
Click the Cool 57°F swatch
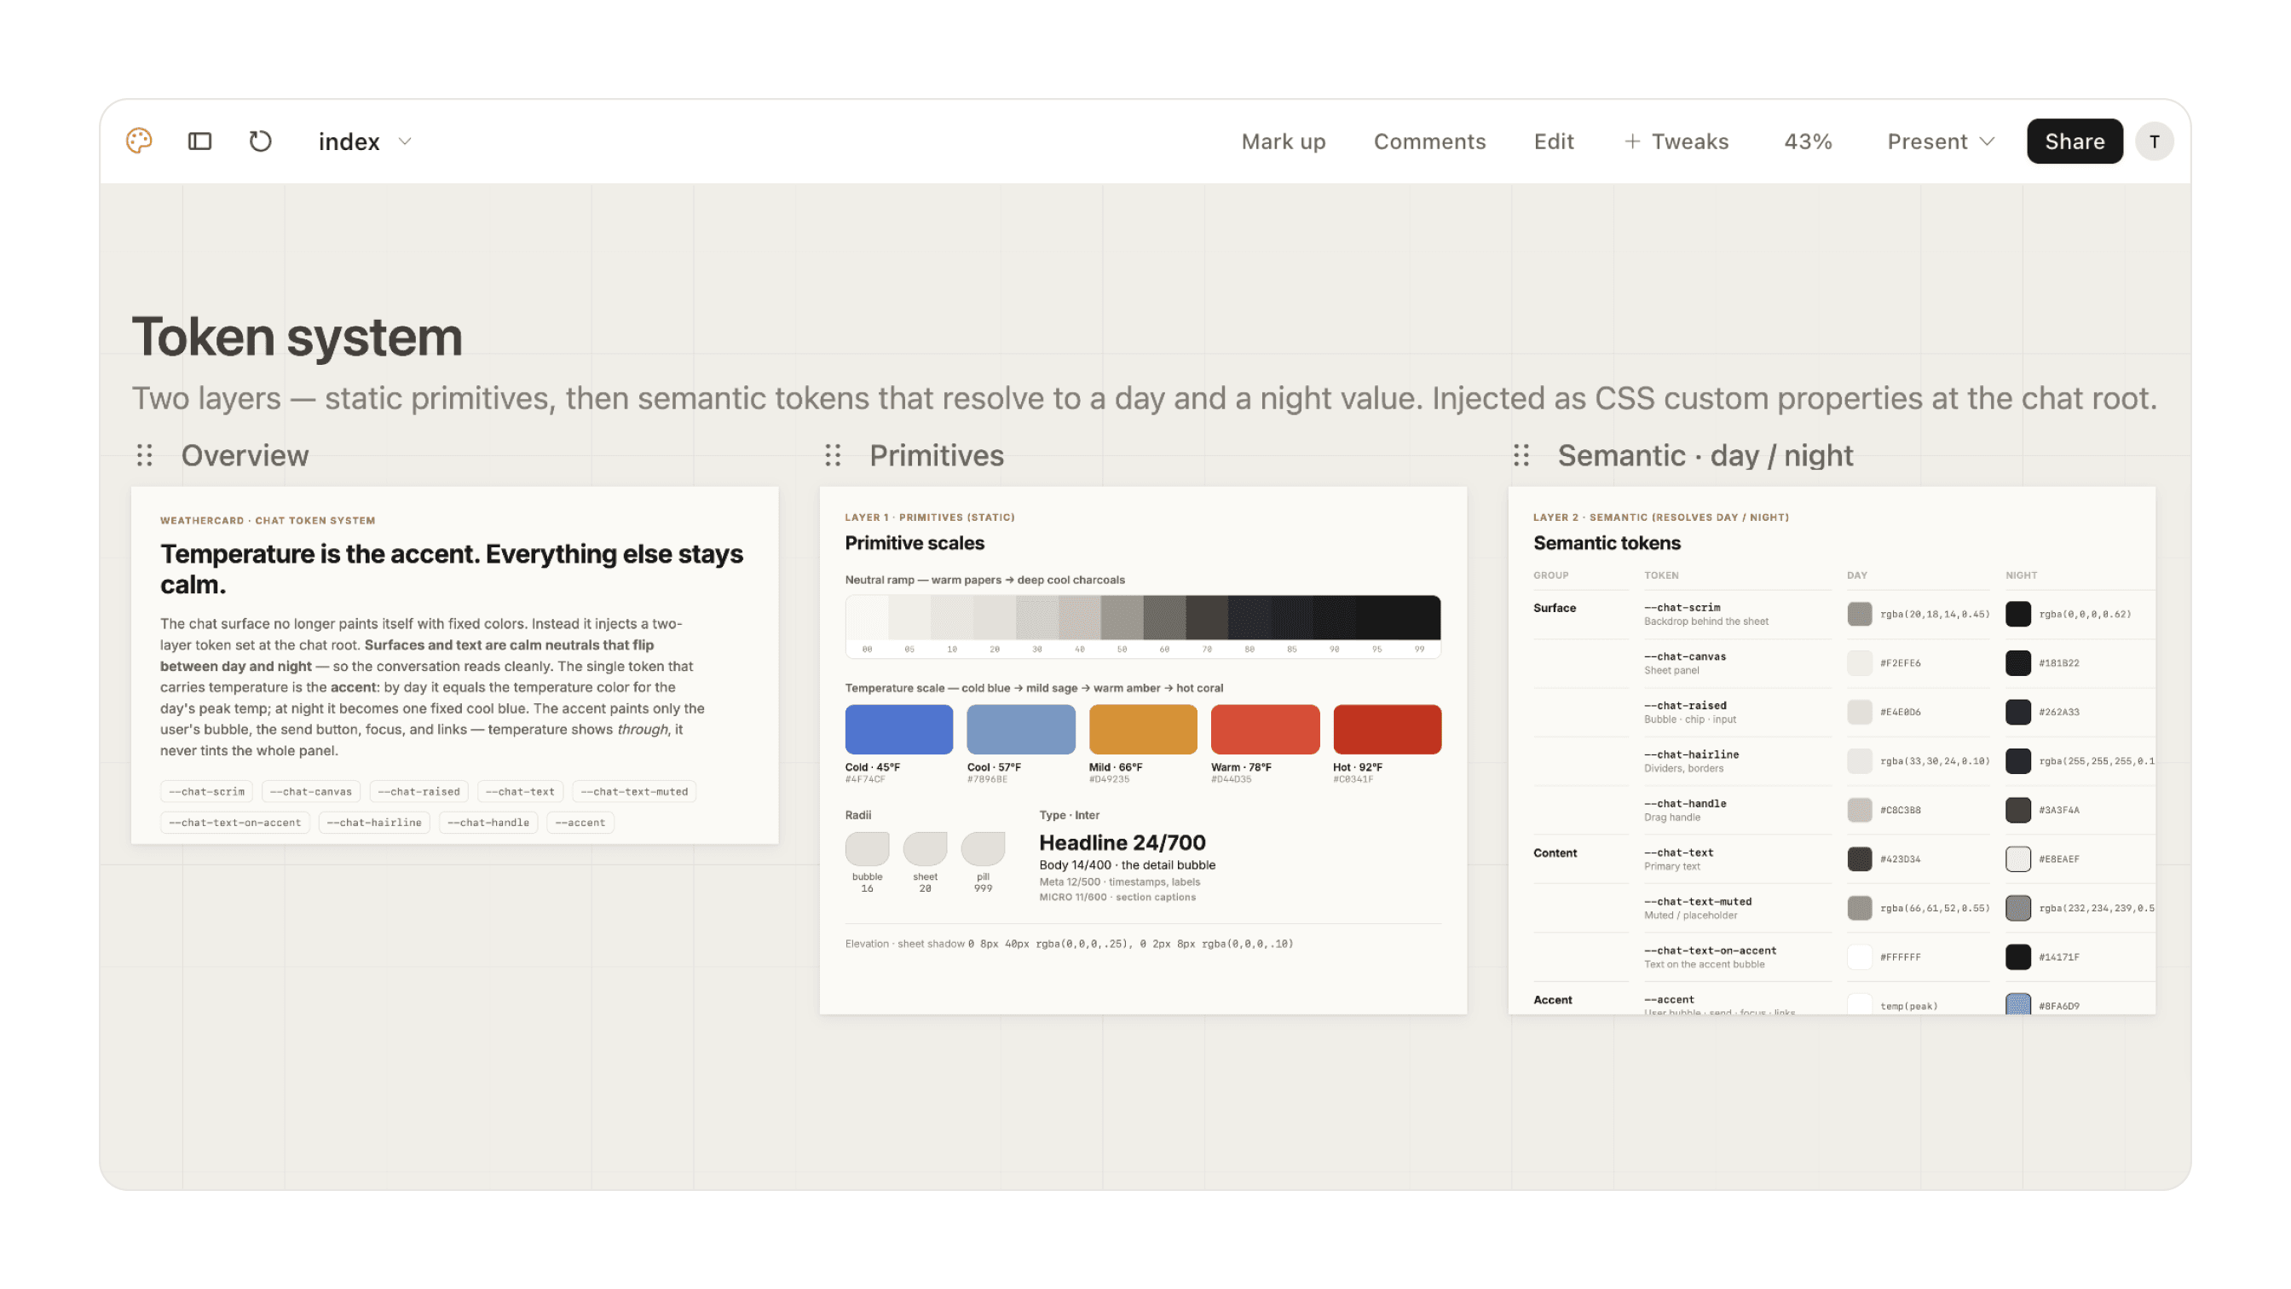click(1020, 730)
